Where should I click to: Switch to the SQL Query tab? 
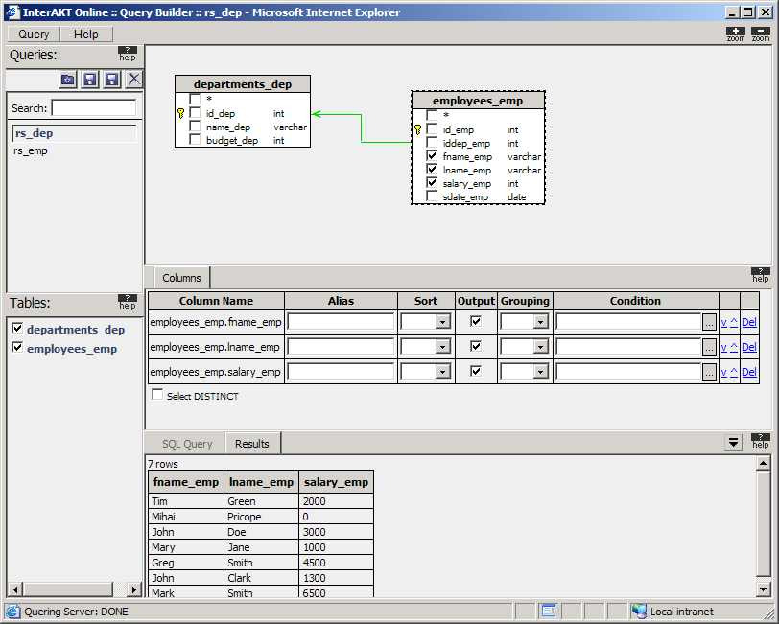187,444
